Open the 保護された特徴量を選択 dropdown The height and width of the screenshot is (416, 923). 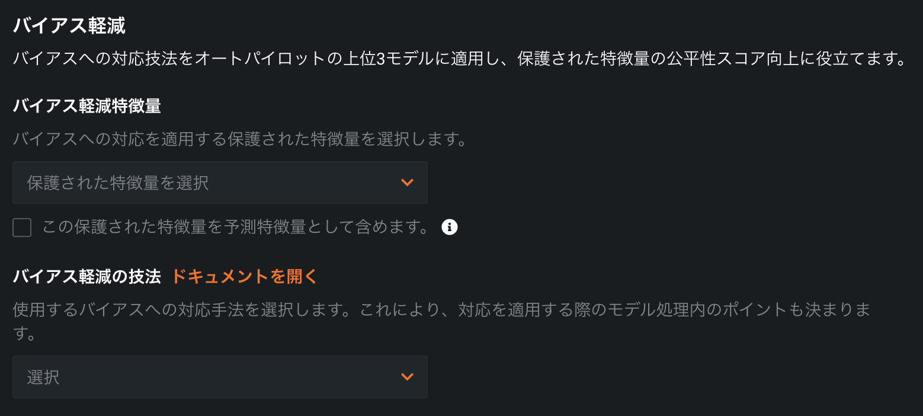pyautogui.click(x=219, y=183)
